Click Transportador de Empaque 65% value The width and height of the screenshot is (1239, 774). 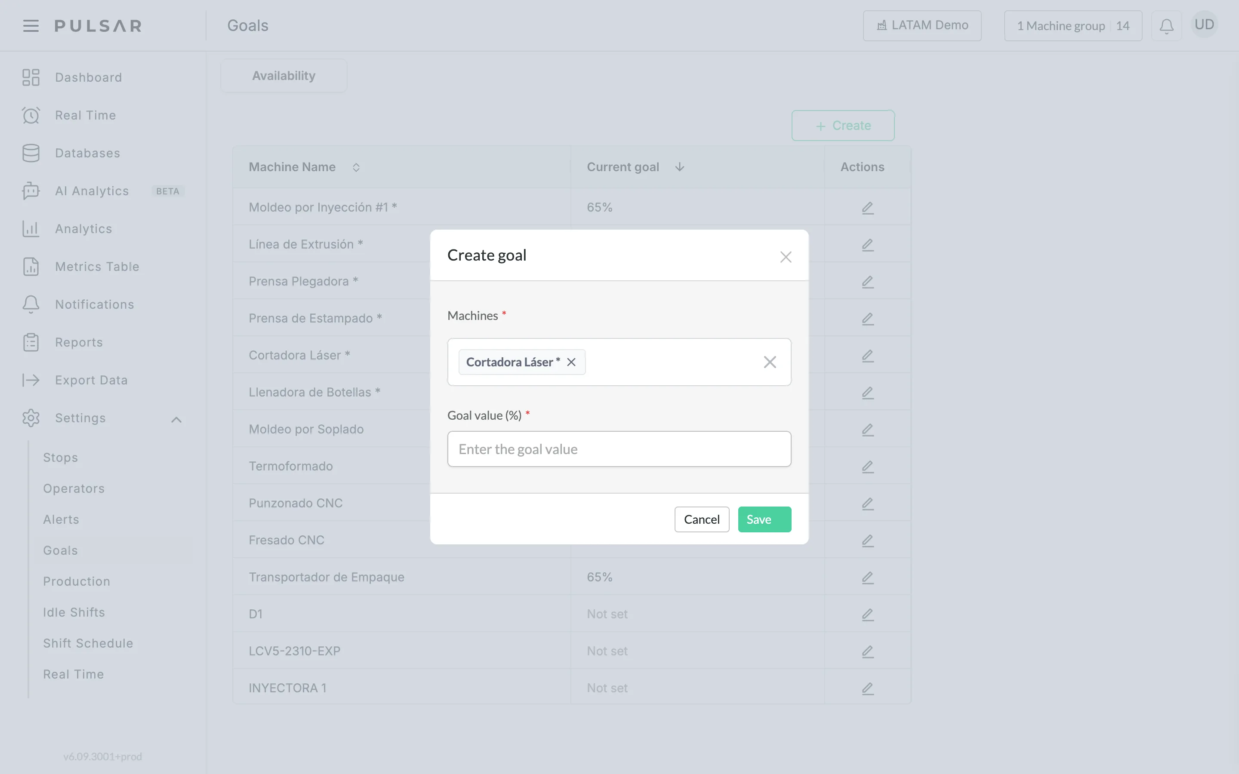600,577
